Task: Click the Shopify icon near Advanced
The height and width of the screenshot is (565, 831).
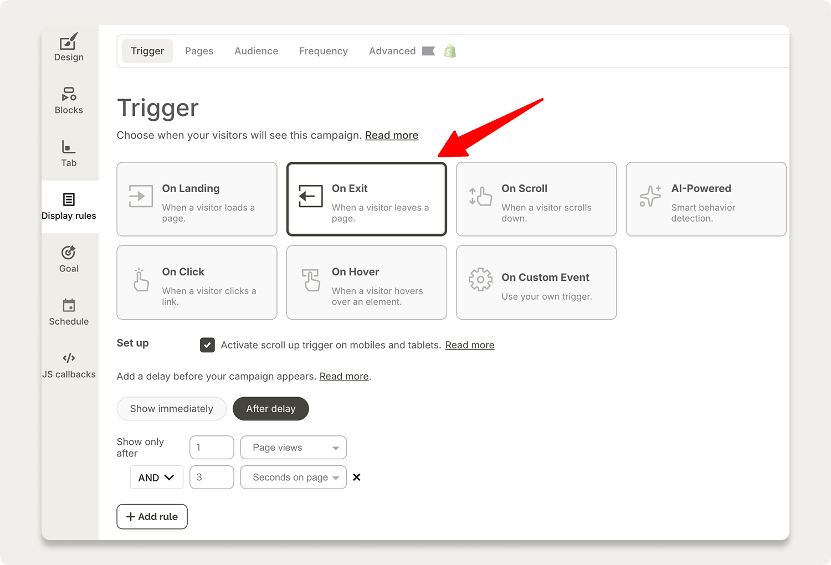Action: [x=449, y=50]
